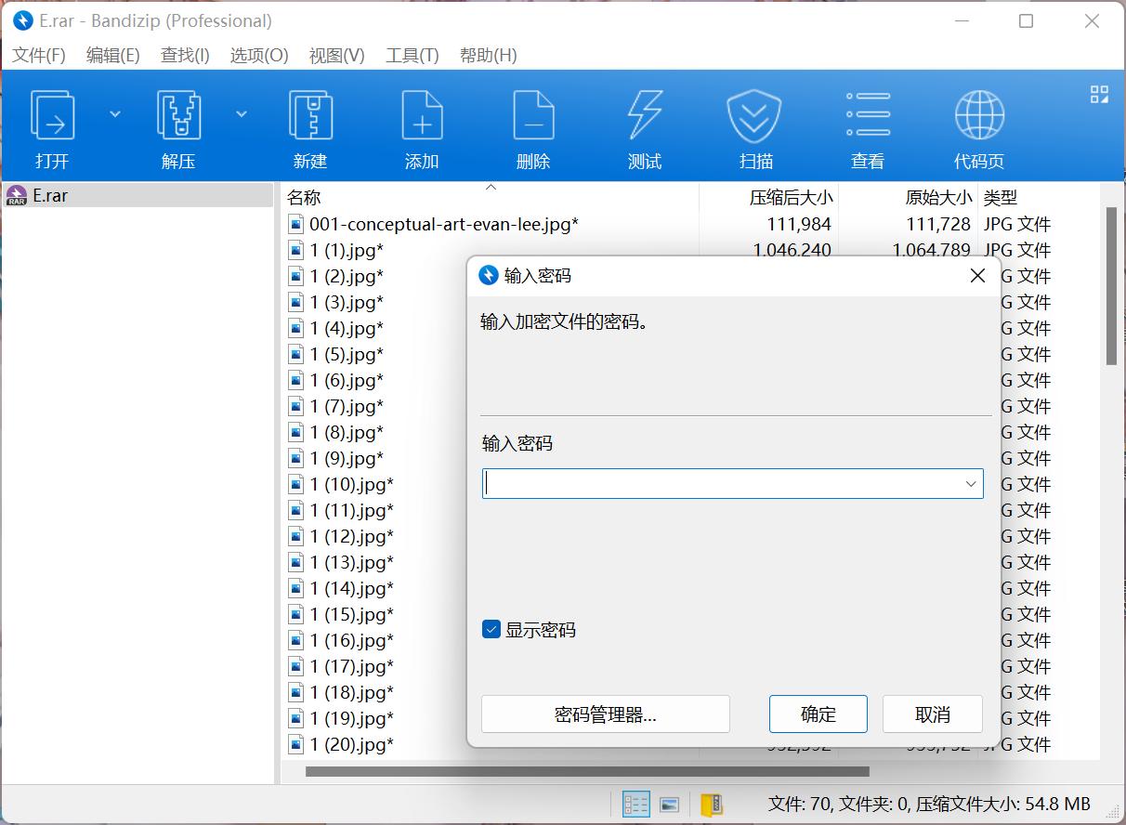Click the toolbar grid customize icon
The height and width of the screenshot is (825, 1126).
pos(1099,94)
